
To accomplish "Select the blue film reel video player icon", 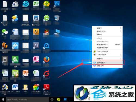I will (26, 4).
